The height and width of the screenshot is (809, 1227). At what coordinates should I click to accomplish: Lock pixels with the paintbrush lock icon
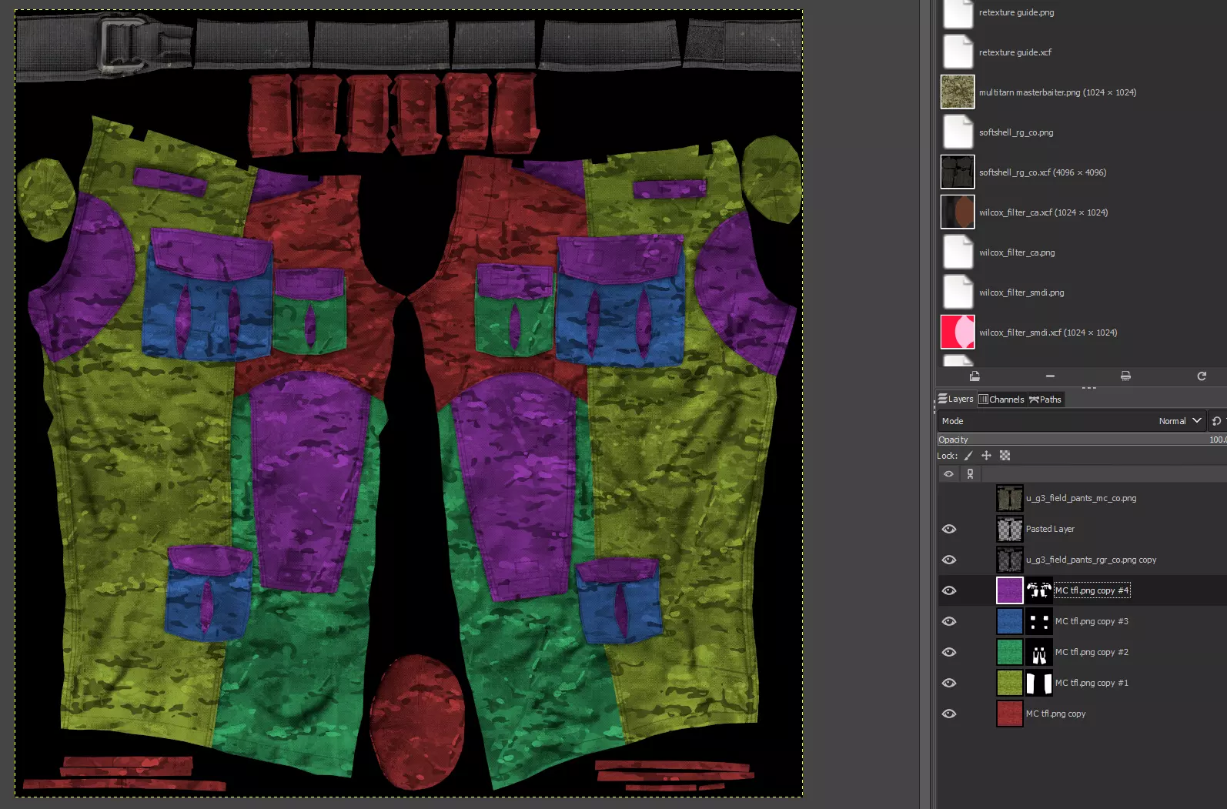coord(968,456)
